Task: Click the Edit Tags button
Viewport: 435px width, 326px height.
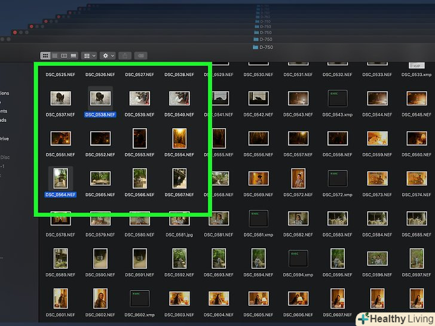Action: [141, 56]
